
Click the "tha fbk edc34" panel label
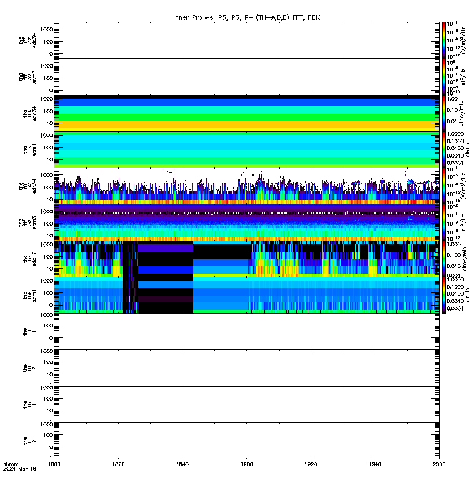click(x=30, y=113)
